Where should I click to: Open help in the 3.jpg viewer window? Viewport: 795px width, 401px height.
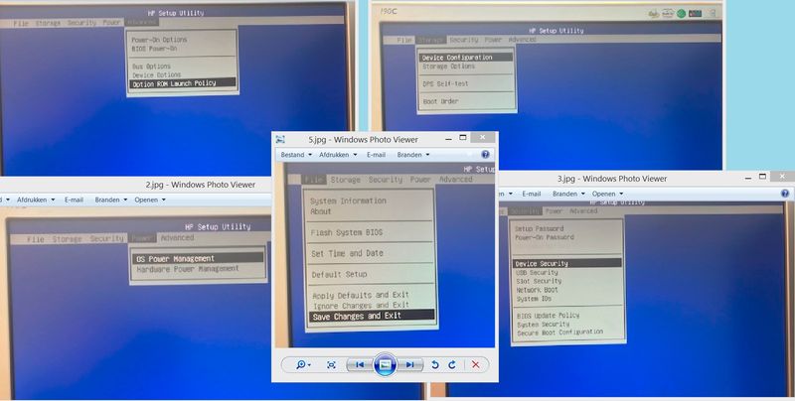tap(785, 194)
